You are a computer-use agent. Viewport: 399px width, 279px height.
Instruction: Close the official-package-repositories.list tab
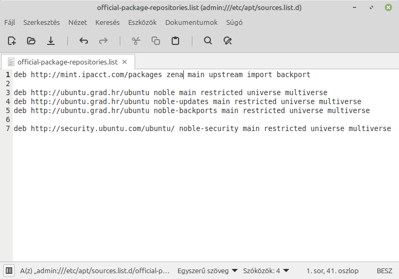pyautogui.click(x=126, y=61)
